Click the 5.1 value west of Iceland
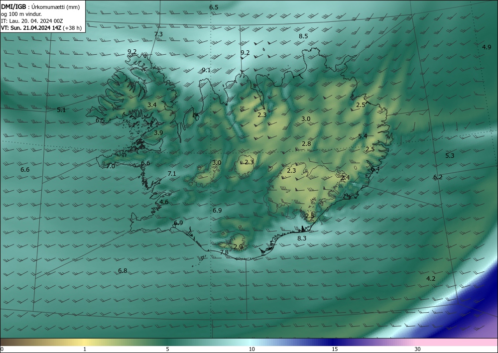 click(x=61, y=110)
